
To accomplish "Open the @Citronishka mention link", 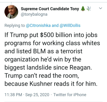I will click(x=38, y=26).
